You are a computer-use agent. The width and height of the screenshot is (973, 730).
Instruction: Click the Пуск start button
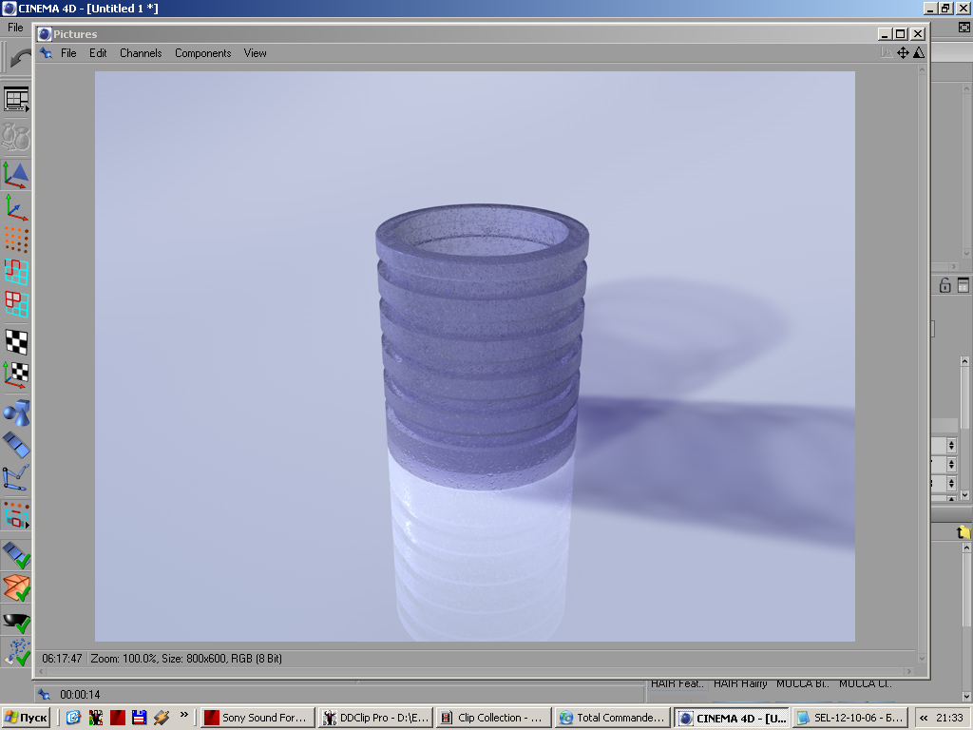(27, 719)
